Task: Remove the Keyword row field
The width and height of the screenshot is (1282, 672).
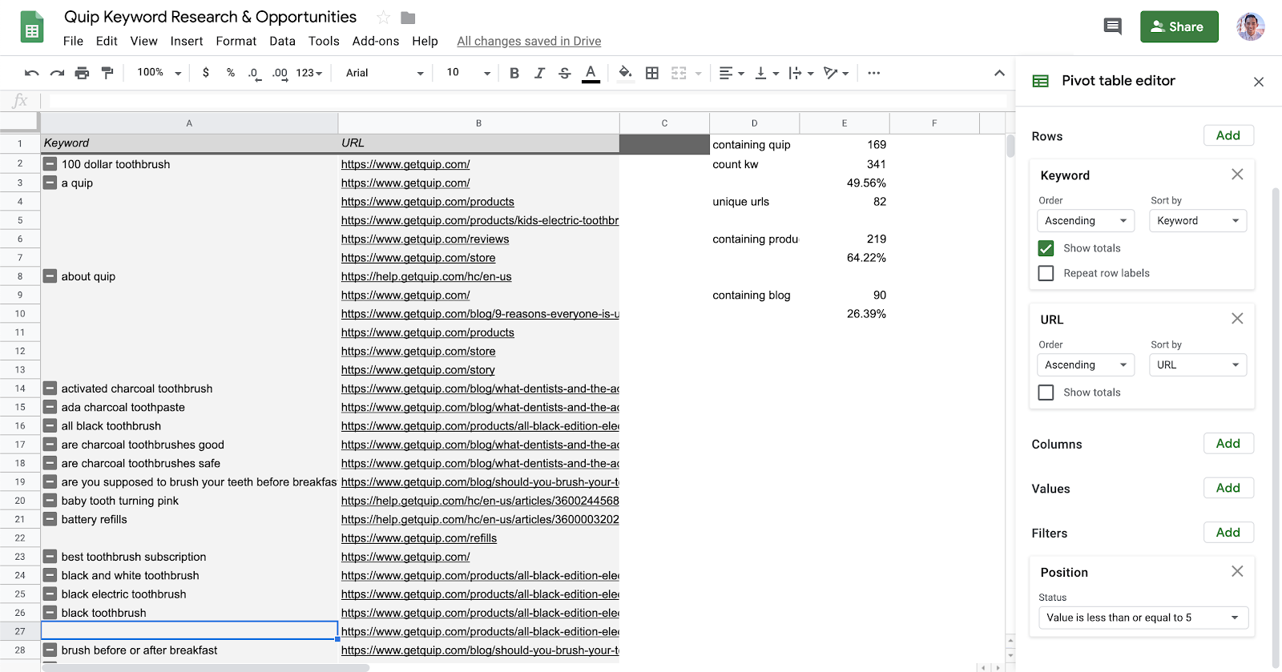Action: [1237, 175]
